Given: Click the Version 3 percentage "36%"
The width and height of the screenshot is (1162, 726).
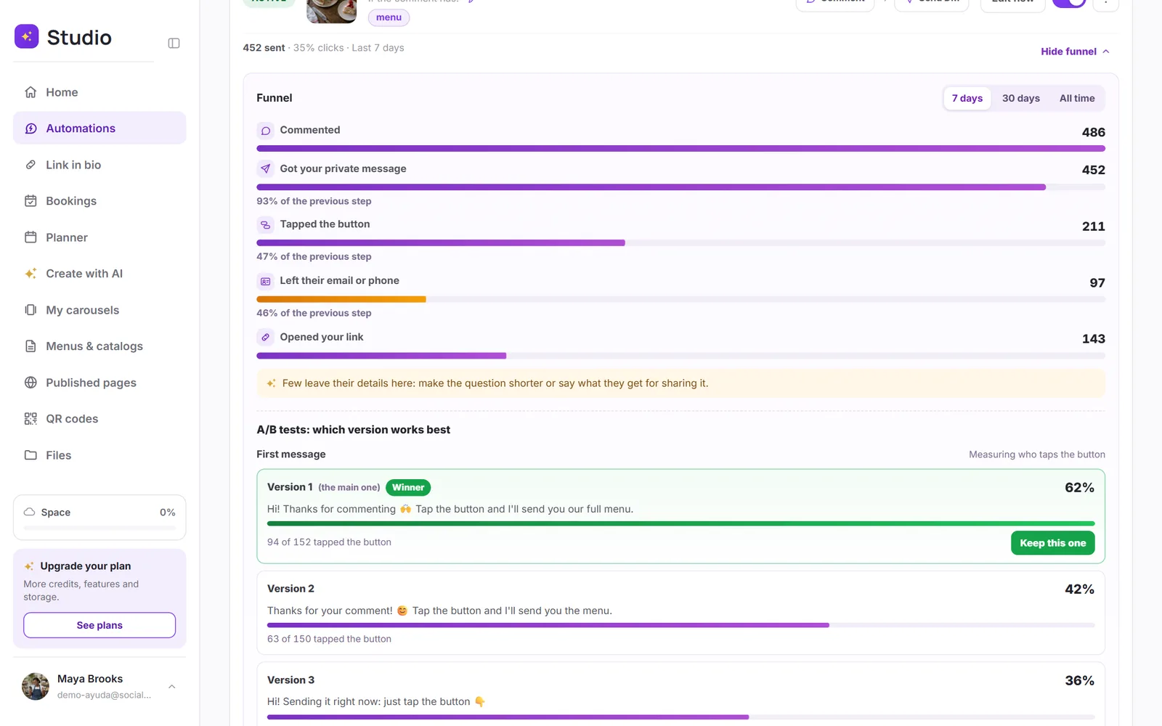Looking at the screenshot, I should [x=1079, y=681].
